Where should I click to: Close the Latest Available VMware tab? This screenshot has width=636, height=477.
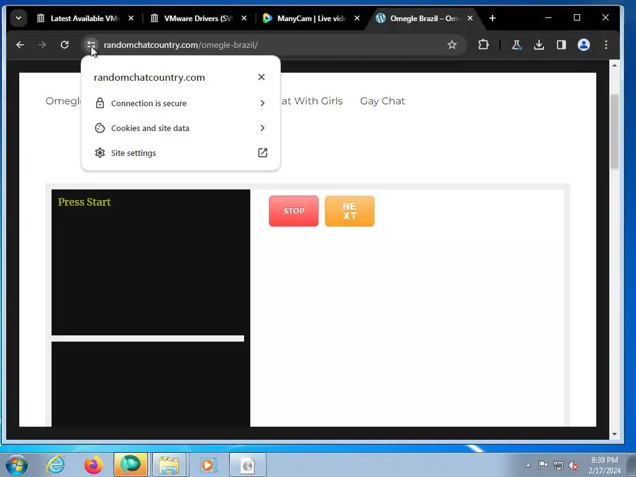pyautogui.click(x=131, y=18)
